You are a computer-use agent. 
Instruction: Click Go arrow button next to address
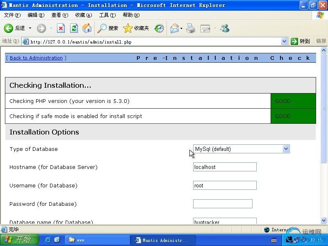tap(294, 41)
